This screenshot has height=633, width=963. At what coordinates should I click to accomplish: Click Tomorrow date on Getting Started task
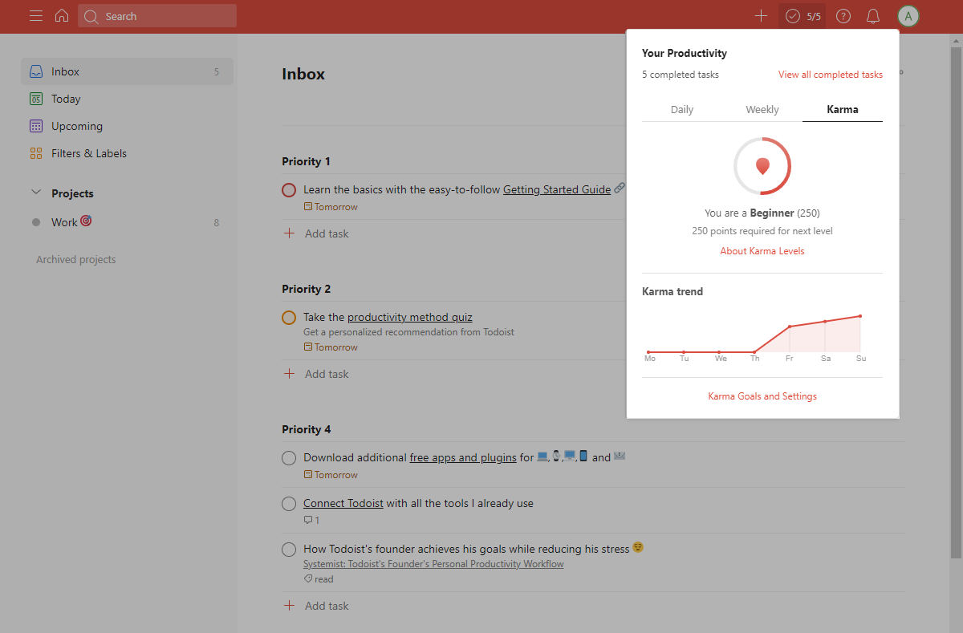(331, 207)
